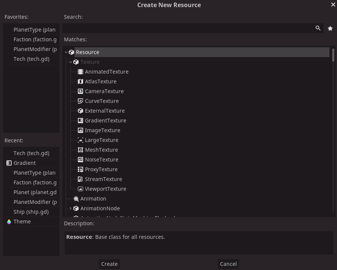
Task: Select the Animation resource icon
Action: click(76, 198)
